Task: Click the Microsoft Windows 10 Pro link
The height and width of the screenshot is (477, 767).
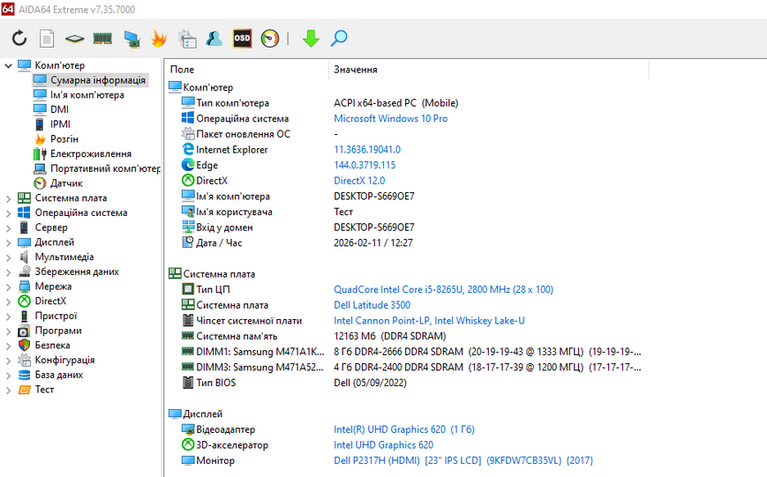Action: coord(390,118)
